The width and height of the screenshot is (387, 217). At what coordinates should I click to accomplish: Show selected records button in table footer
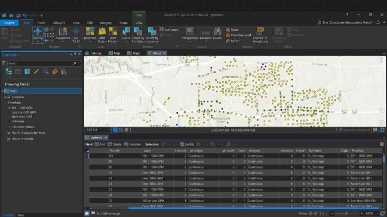[93, 213]
